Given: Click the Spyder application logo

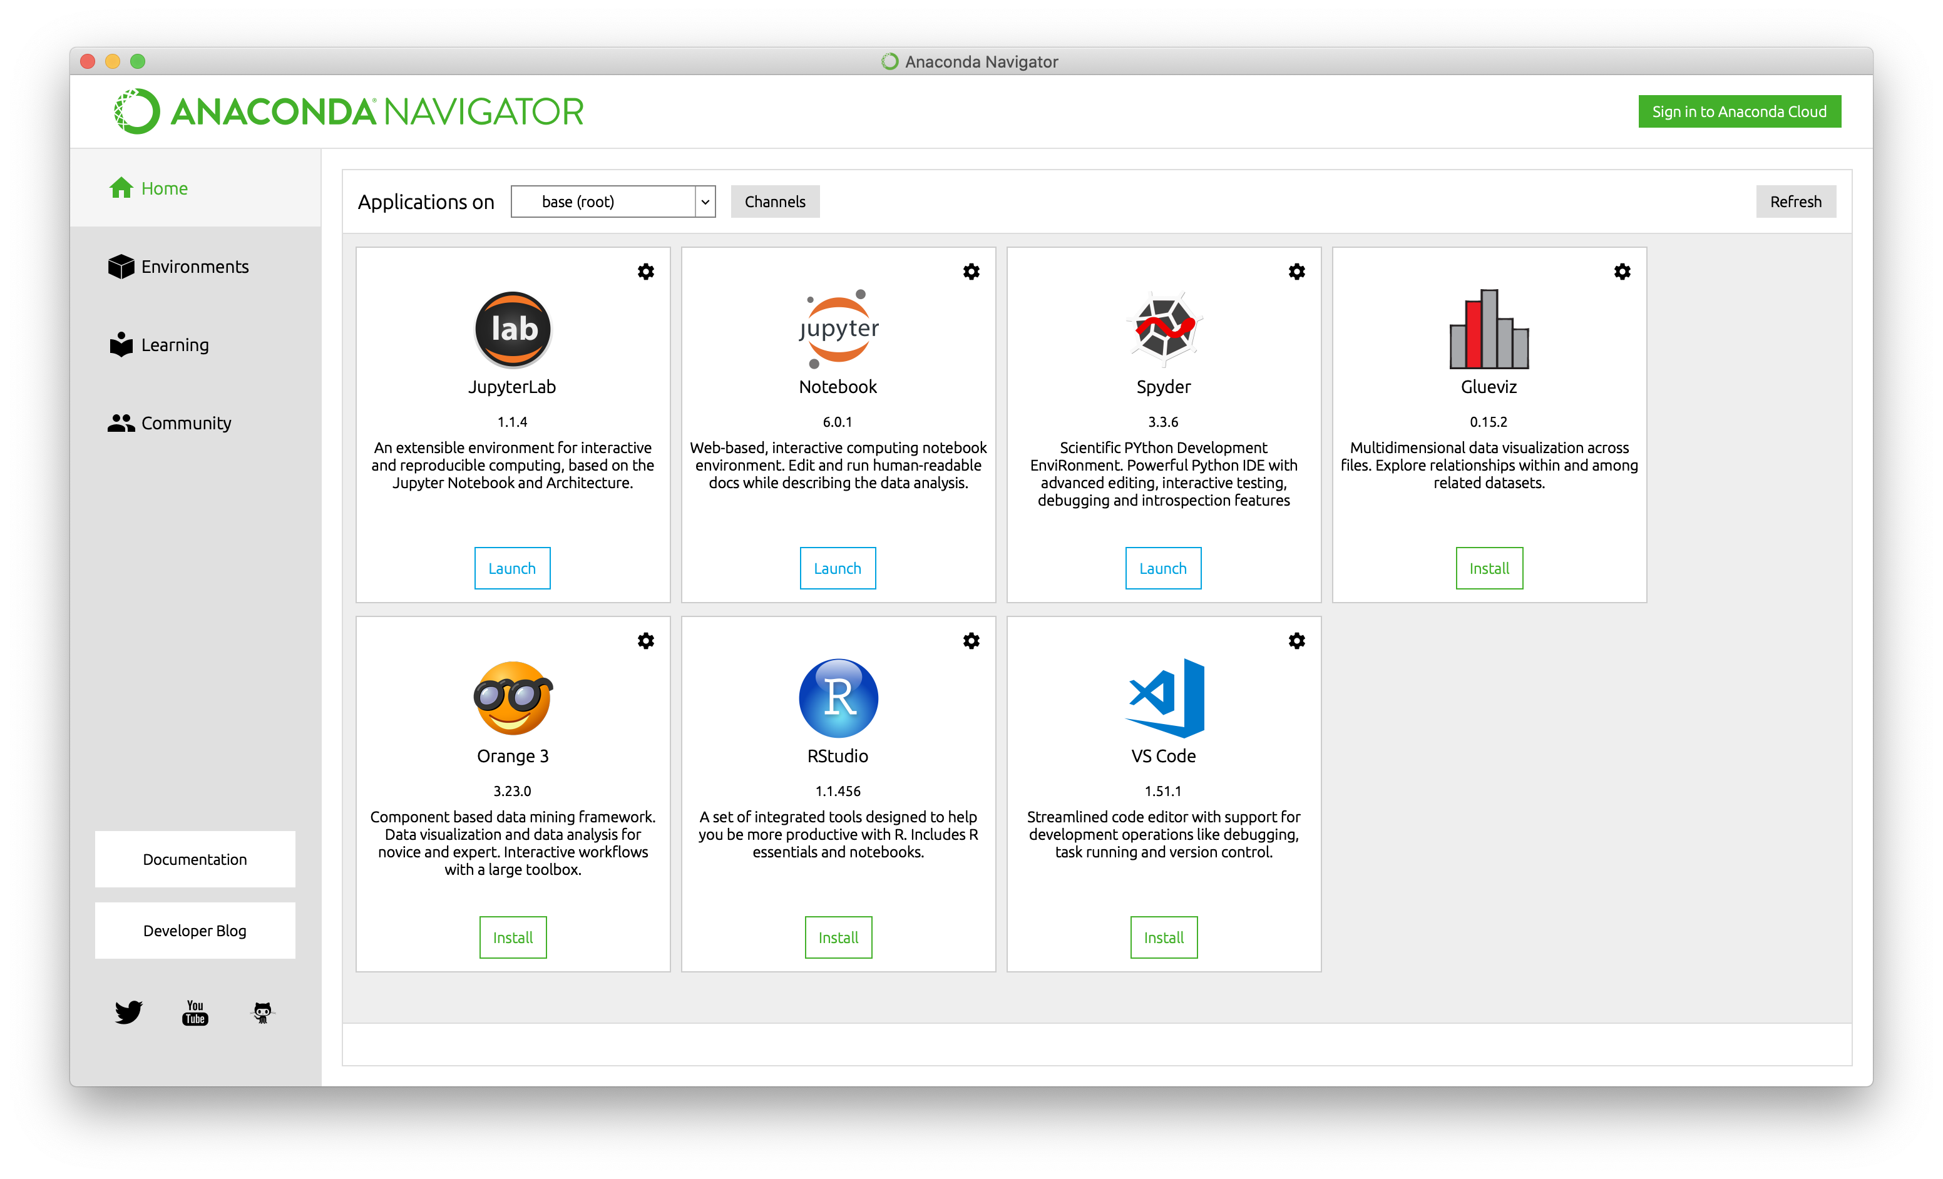Looking at the screenshot, I should point(1163,329).
